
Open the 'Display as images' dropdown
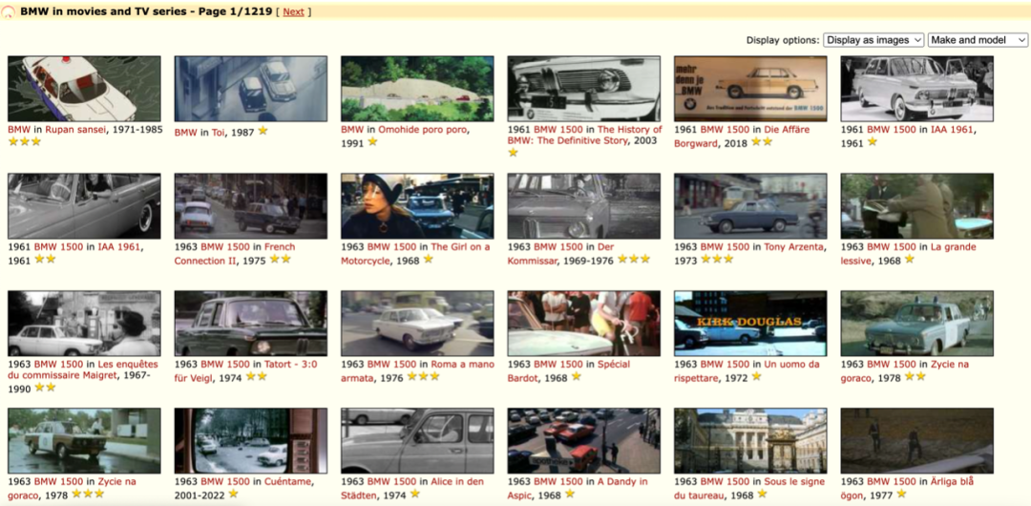click(x=873, y=40)
